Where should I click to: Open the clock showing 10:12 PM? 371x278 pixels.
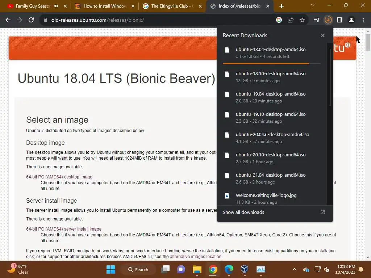[345, 269]
